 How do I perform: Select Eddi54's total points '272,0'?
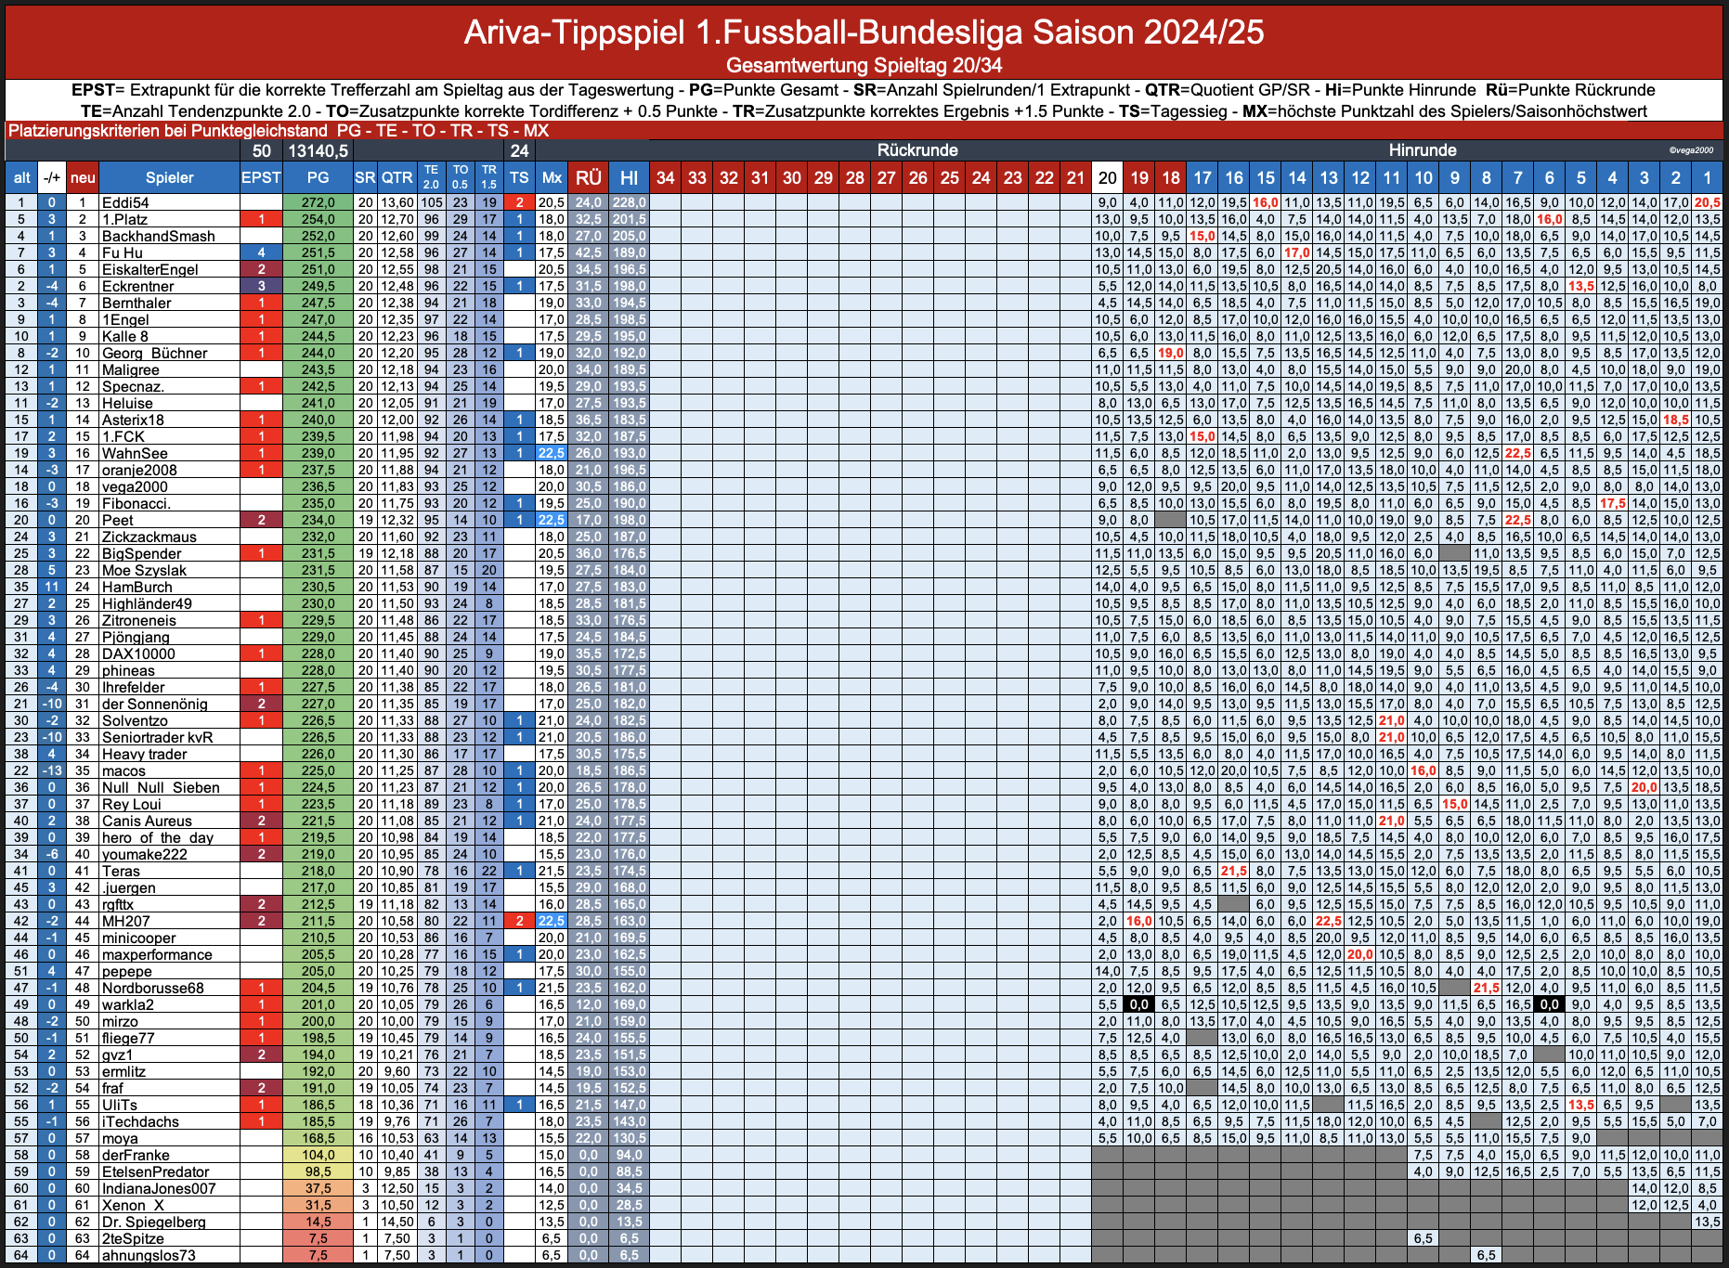click(x=318, y=202)
